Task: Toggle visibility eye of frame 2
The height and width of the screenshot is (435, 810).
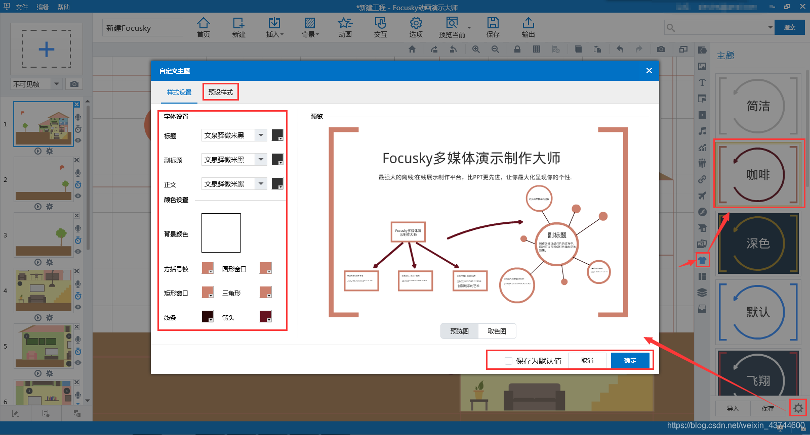Action: click(78, 196)
